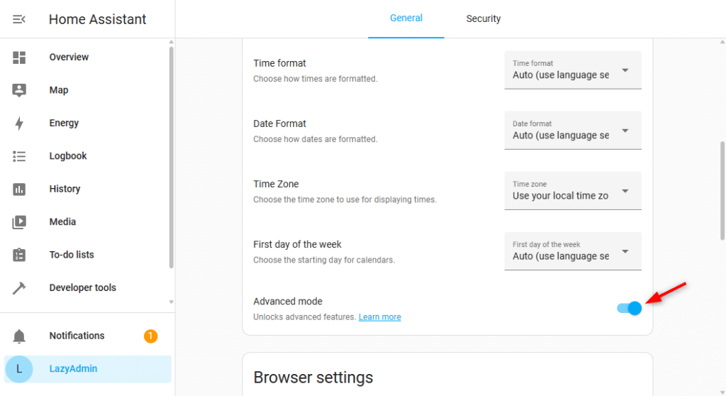Open the Date format dropdown
Screen dimensions: 726x396
pyautogui.click(x=572, y=130)
